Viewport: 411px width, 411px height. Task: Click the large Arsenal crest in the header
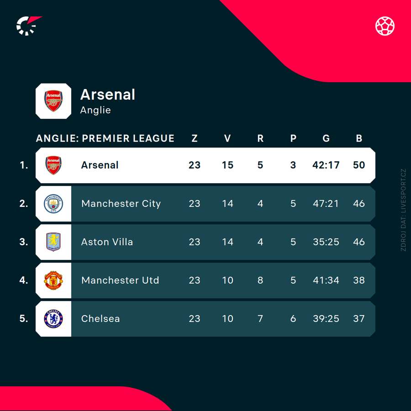click(53, 101)
